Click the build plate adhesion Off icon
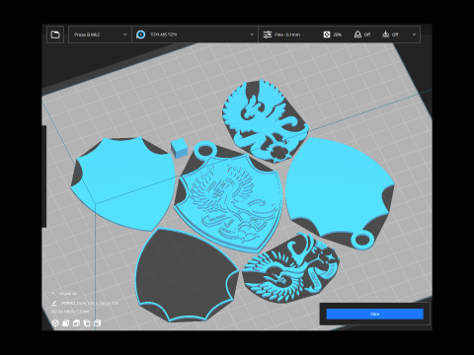Viewport: 474px width, 355px height. [x=385, y=35]
